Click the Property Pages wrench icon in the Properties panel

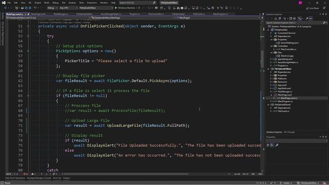tap(277, 145)
